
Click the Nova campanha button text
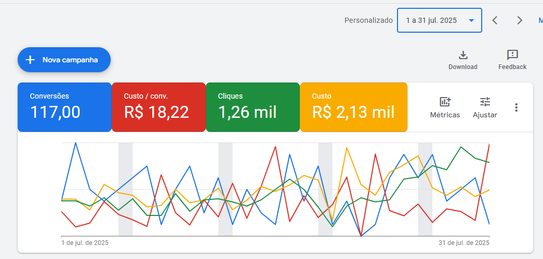70,60
